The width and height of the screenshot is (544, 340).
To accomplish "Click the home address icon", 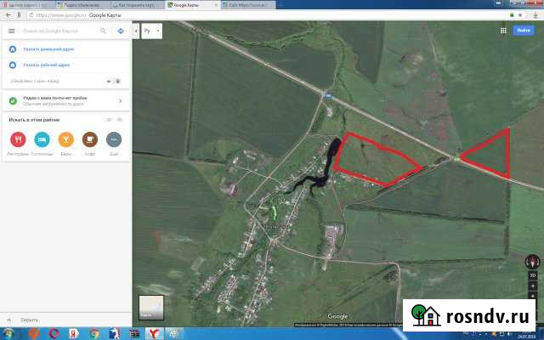I will tap(13, 49).
